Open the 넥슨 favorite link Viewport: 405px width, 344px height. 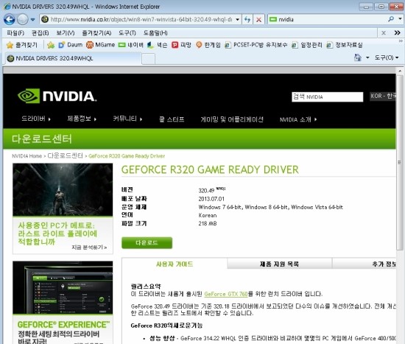click(158, 45)
